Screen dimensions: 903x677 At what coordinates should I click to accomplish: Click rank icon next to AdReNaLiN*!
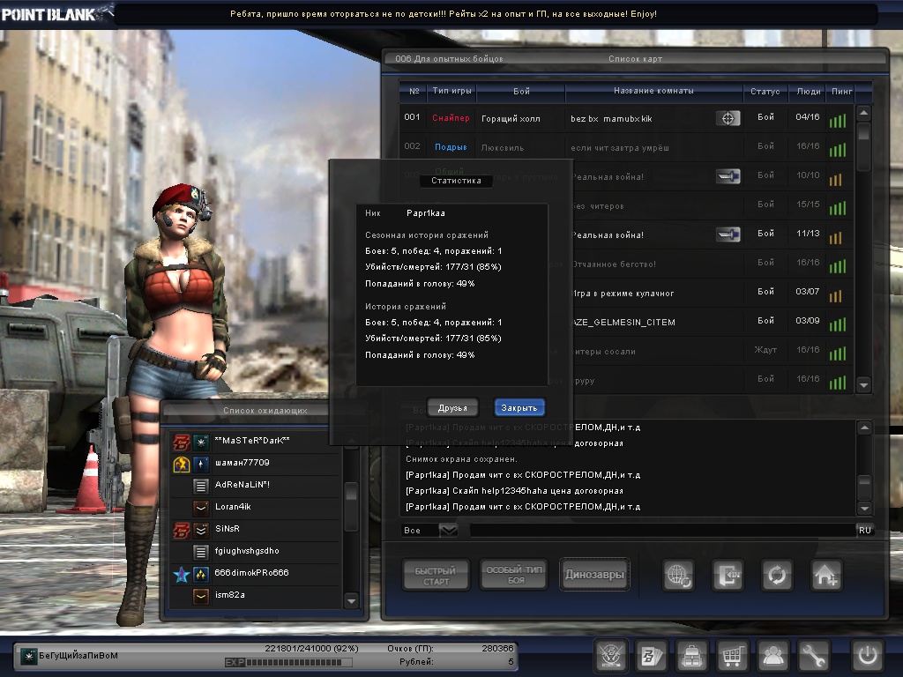pos(200,486)
